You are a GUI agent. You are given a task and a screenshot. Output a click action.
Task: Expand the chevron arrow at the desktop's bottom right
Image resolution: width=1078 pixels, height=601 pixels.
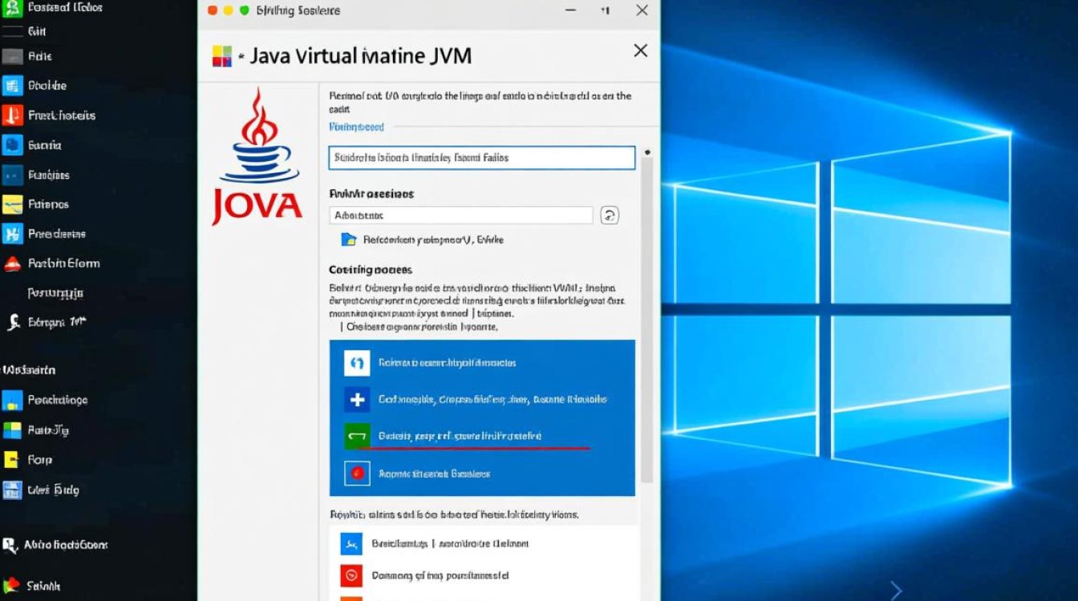click(x=896, y=591)
